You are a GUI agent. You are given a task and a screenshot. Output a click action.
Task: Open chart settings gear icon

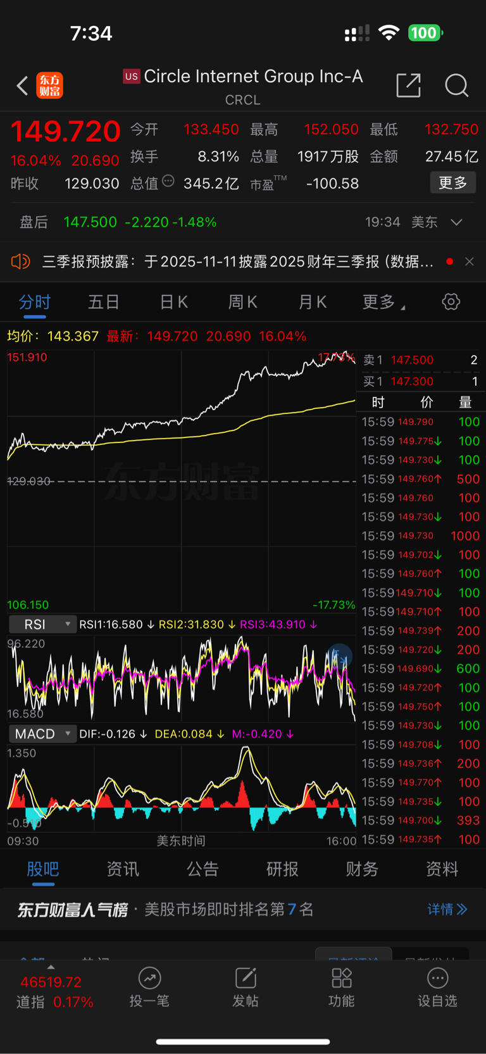(451, 301)
